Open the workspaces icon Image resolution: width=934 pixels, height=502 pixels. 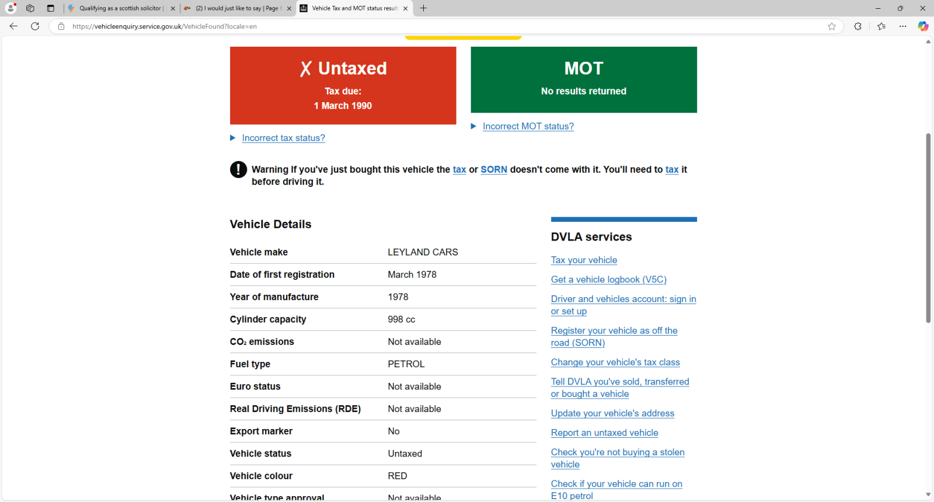click(30, 8)
